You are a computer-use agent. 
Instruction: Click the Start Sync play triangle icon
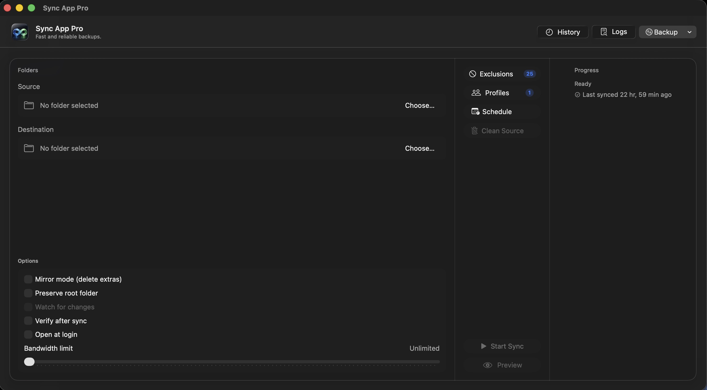coord(484,346)
